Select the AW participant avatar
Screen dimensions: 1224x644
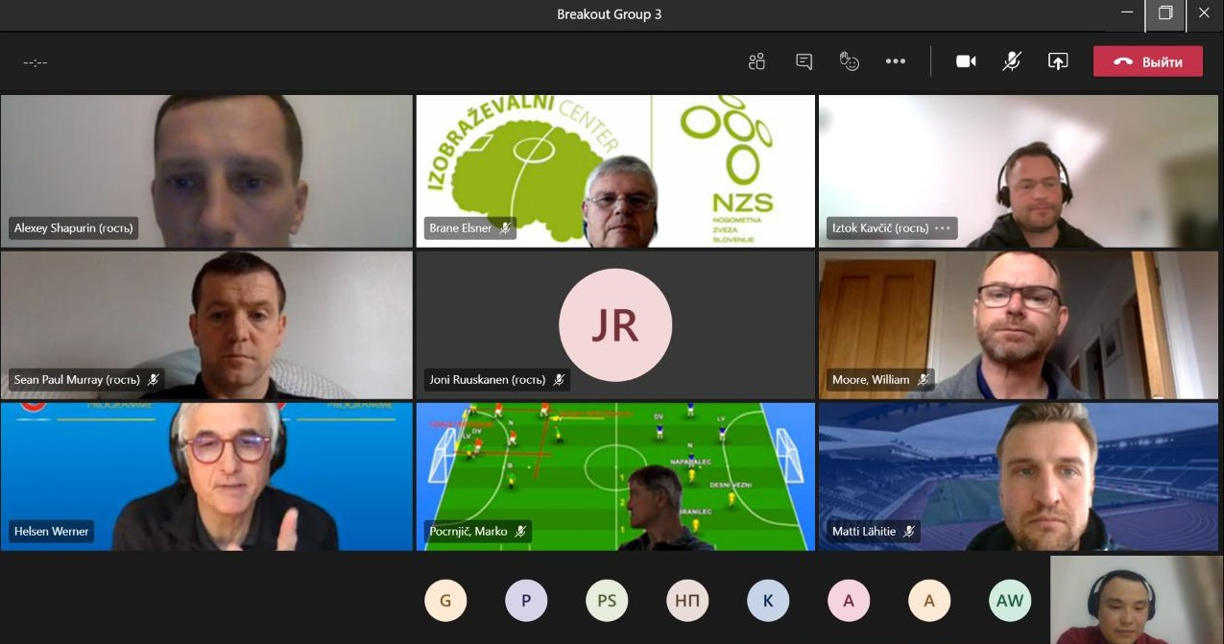click(x=1010, y=602)
